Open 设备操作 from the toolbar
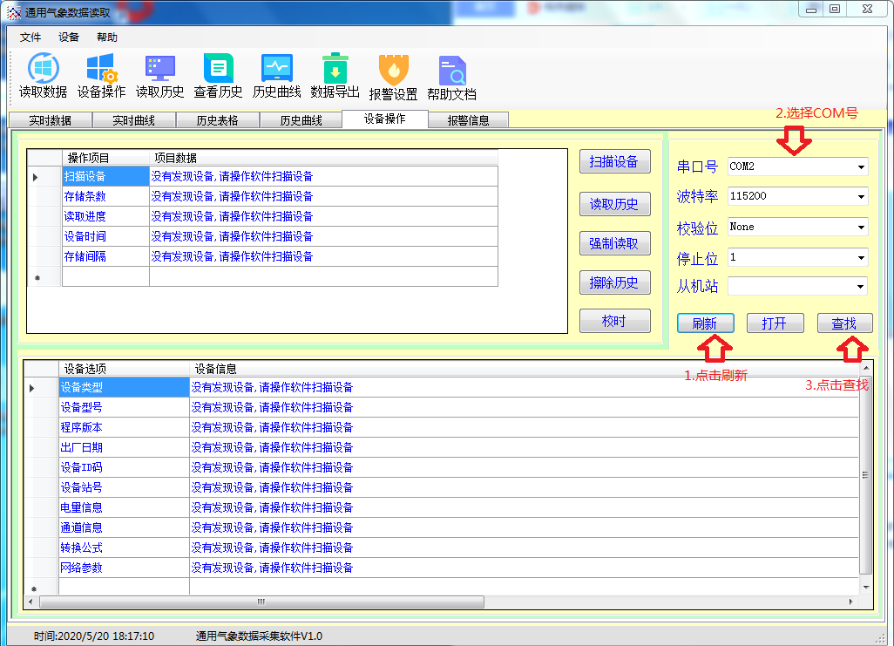 pyautogui.click(x=101, y=69)
